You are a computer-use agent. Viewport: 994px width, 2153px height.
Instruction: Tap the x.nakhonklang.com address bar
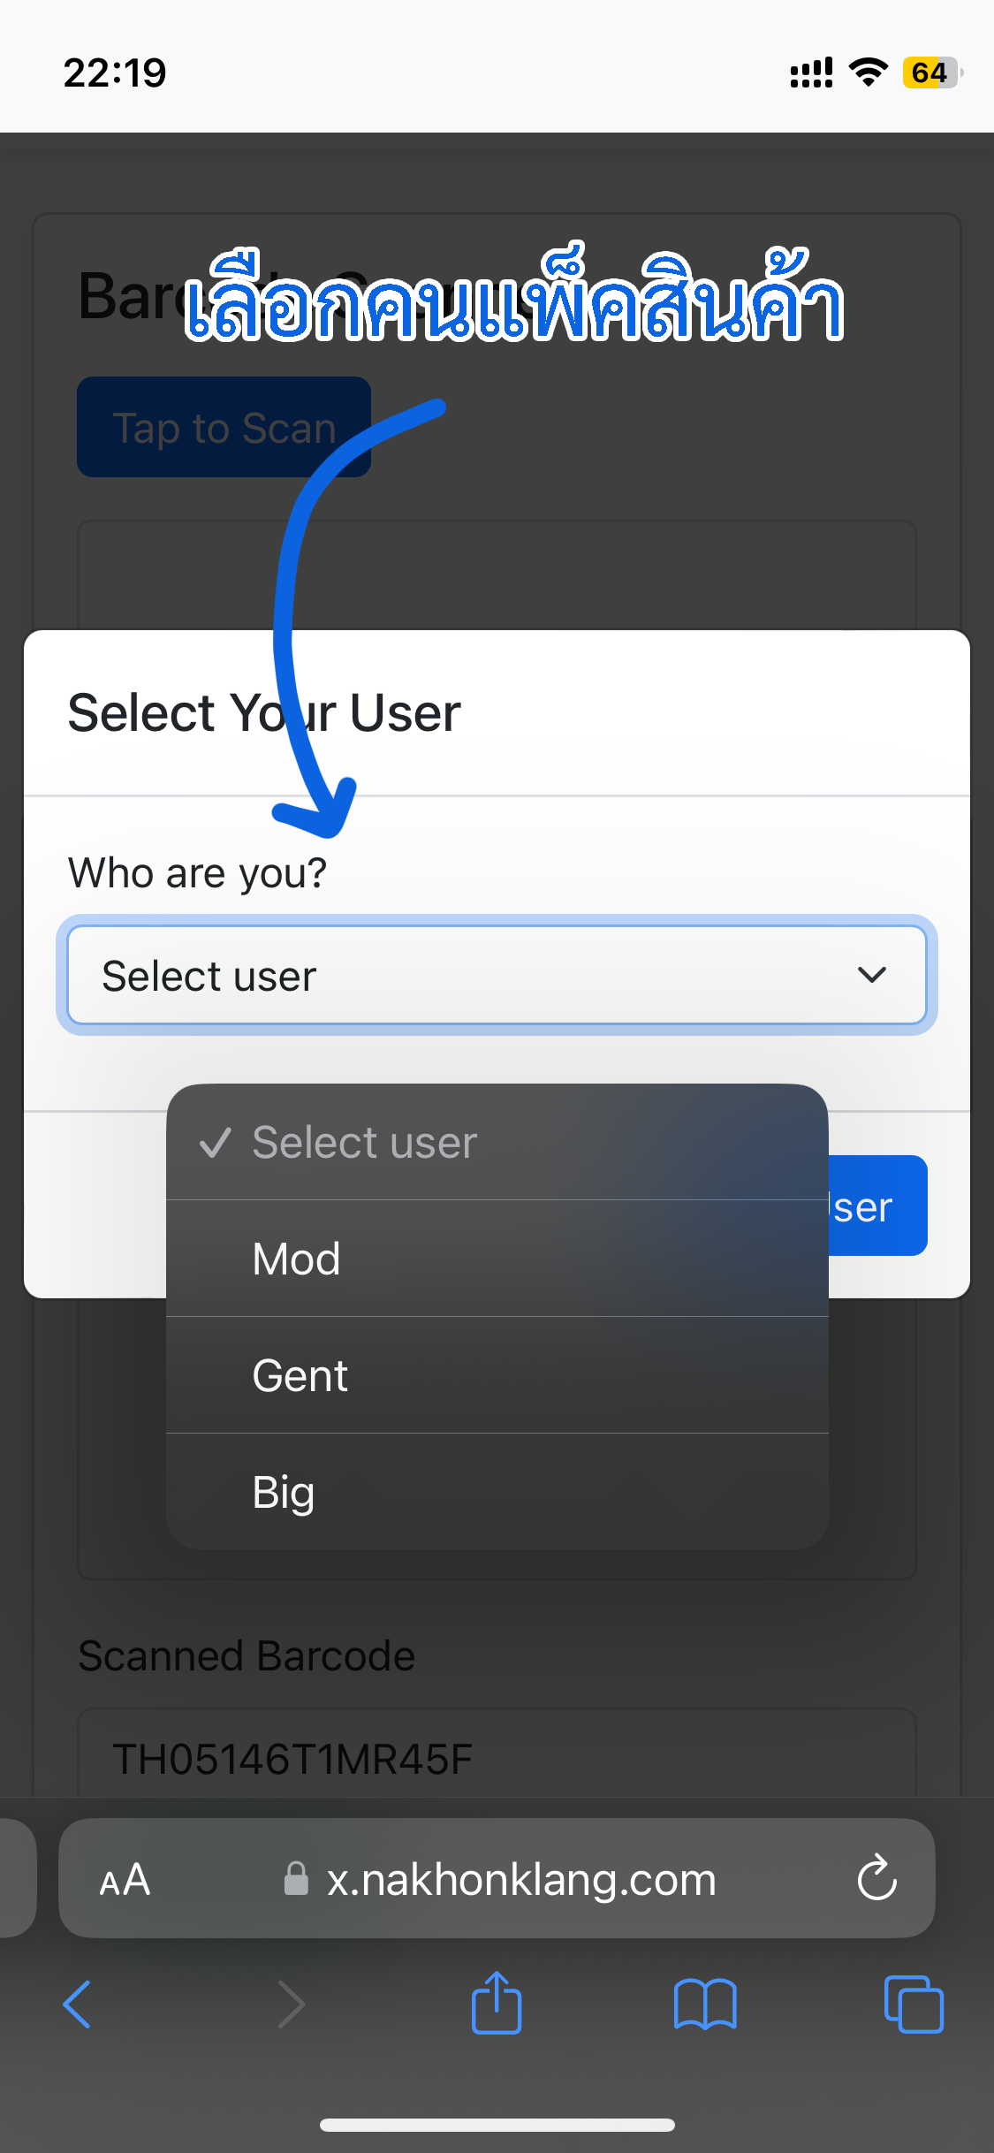tap(521, 1879)
